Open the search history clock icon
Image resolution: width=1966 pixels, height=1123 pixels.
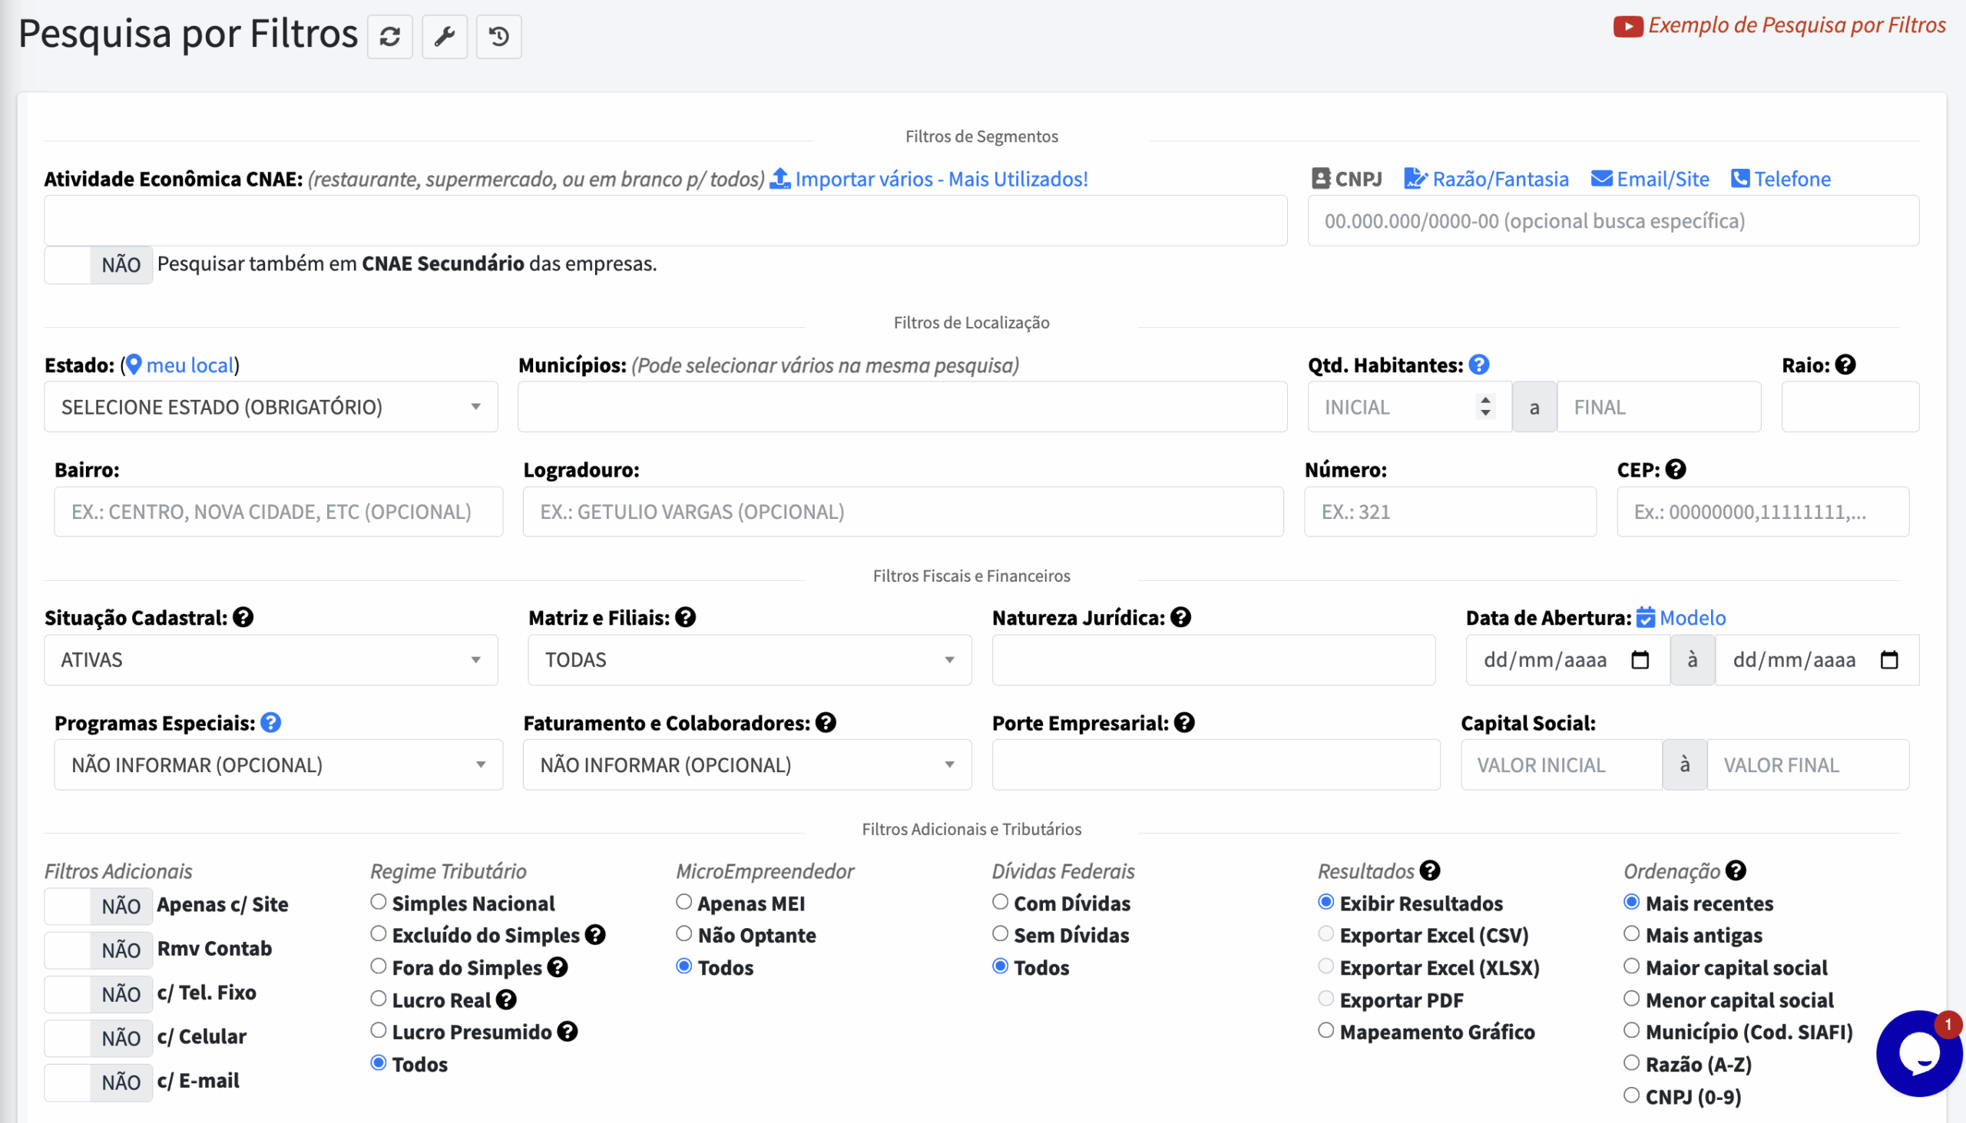(498, 36)
